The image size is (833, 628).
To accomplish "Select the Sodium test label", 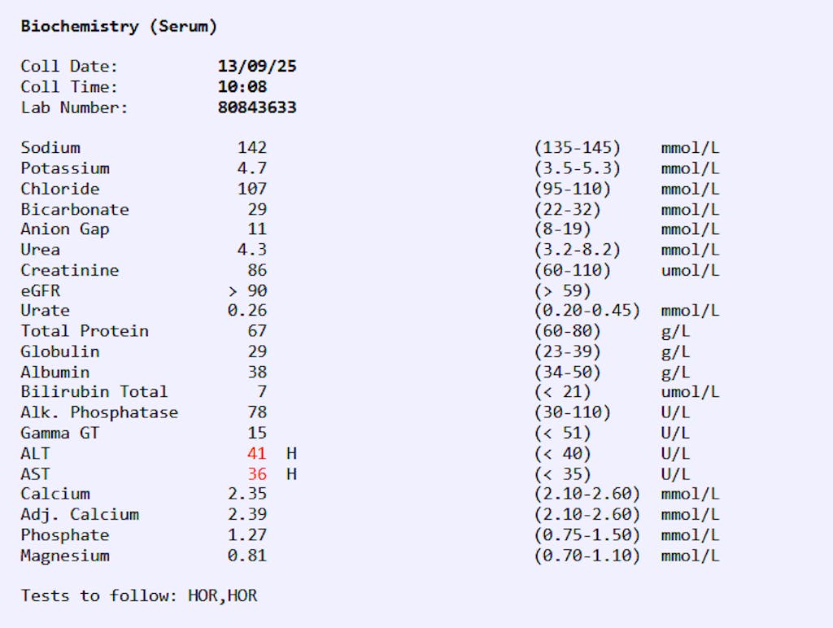I will coord(50,148).
